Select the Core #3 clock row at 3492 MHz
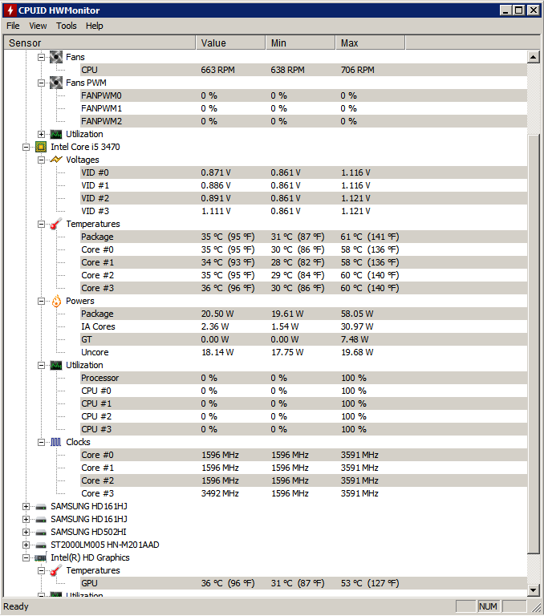The width and height of the screenshot is (544, 616). pyautogui.click(x=303, y=493)
